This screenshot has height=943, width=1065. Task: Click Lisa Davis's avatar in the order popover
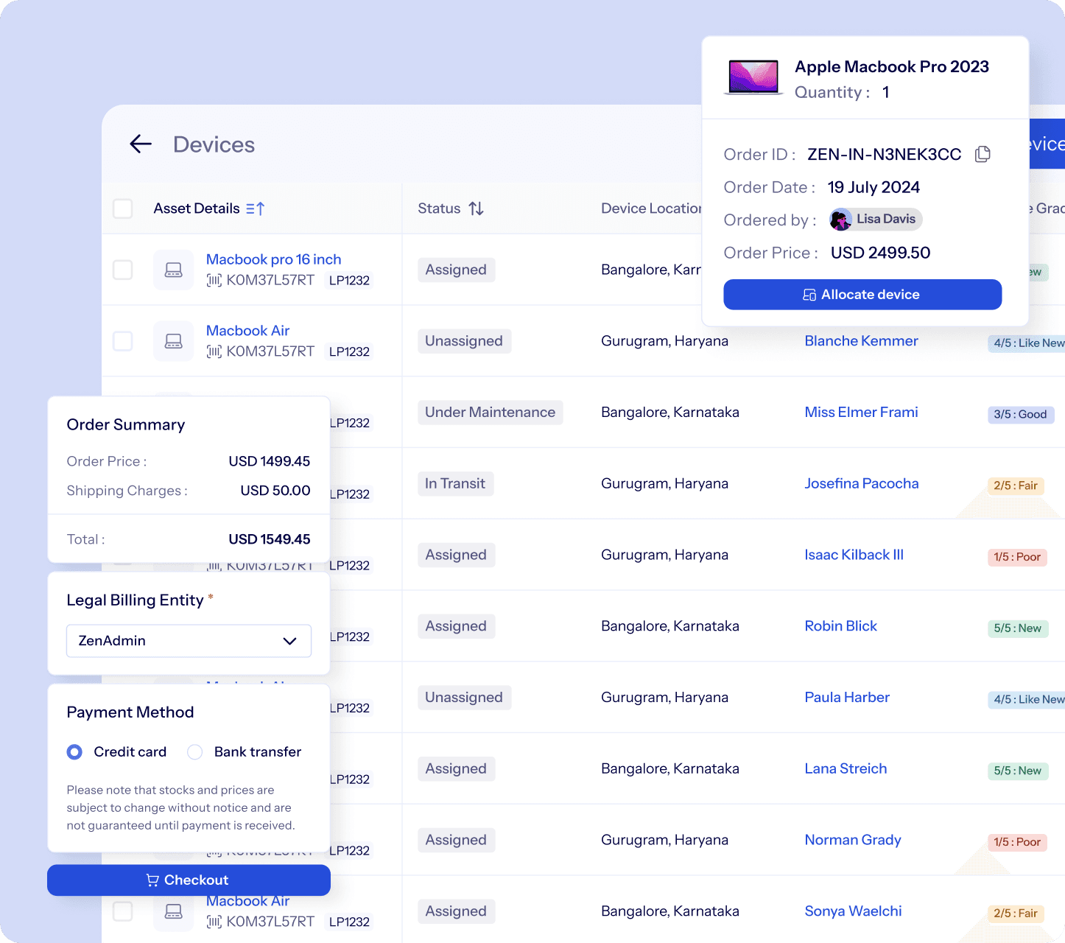tap(840, 219)
